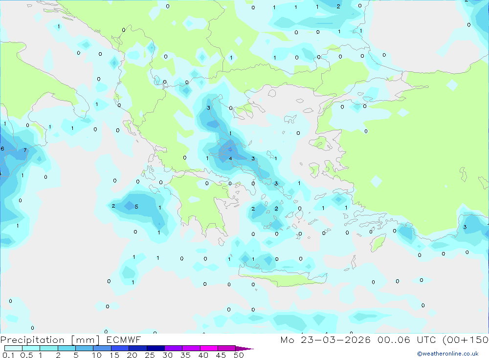Choose the 40 mm magenta legend swatch
This screenshot has width=489, height=358.
(x=209, y=348)
